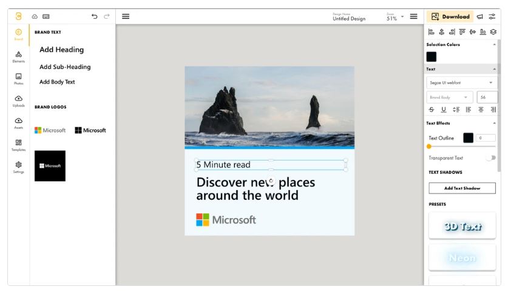Align selection to right edge
The height and width of the screenshot is (295, 511).
point(452,32)
